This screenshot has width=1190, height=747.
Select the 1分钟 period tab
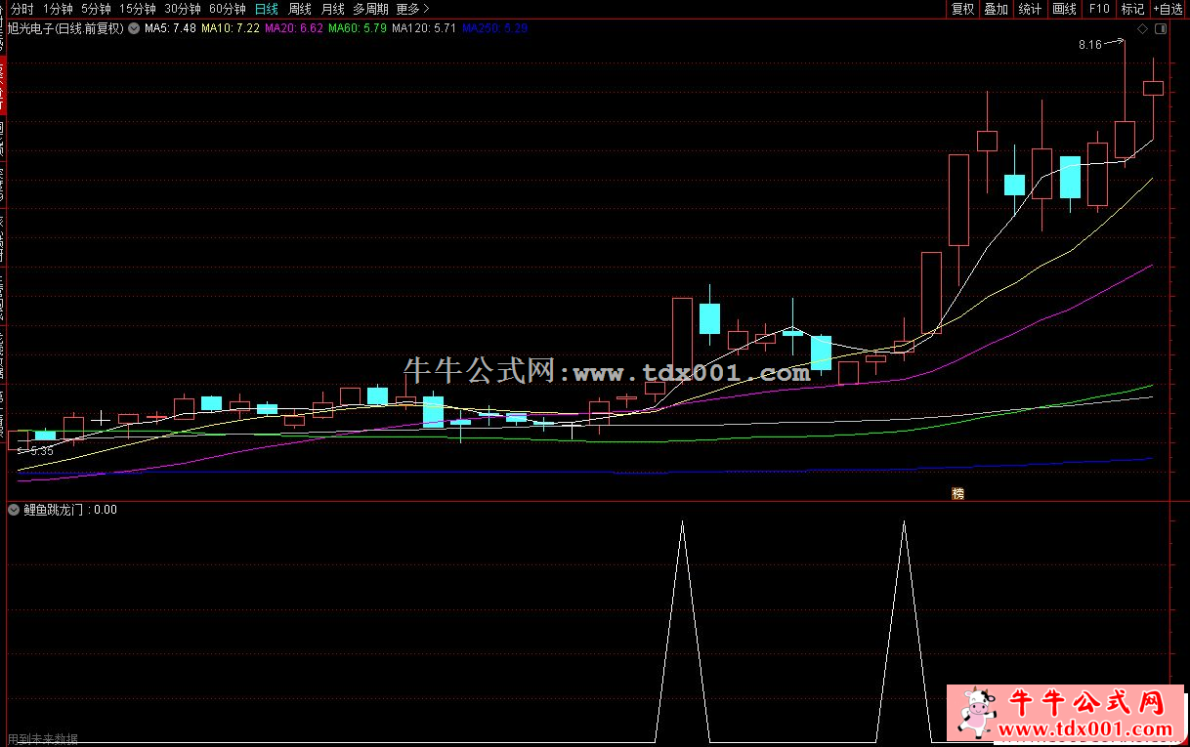coord(58,9)
